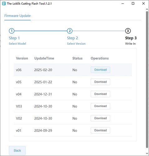Click the scrollbar up arrow
This screenshot has height=156, width=149.
pos(147,9)
